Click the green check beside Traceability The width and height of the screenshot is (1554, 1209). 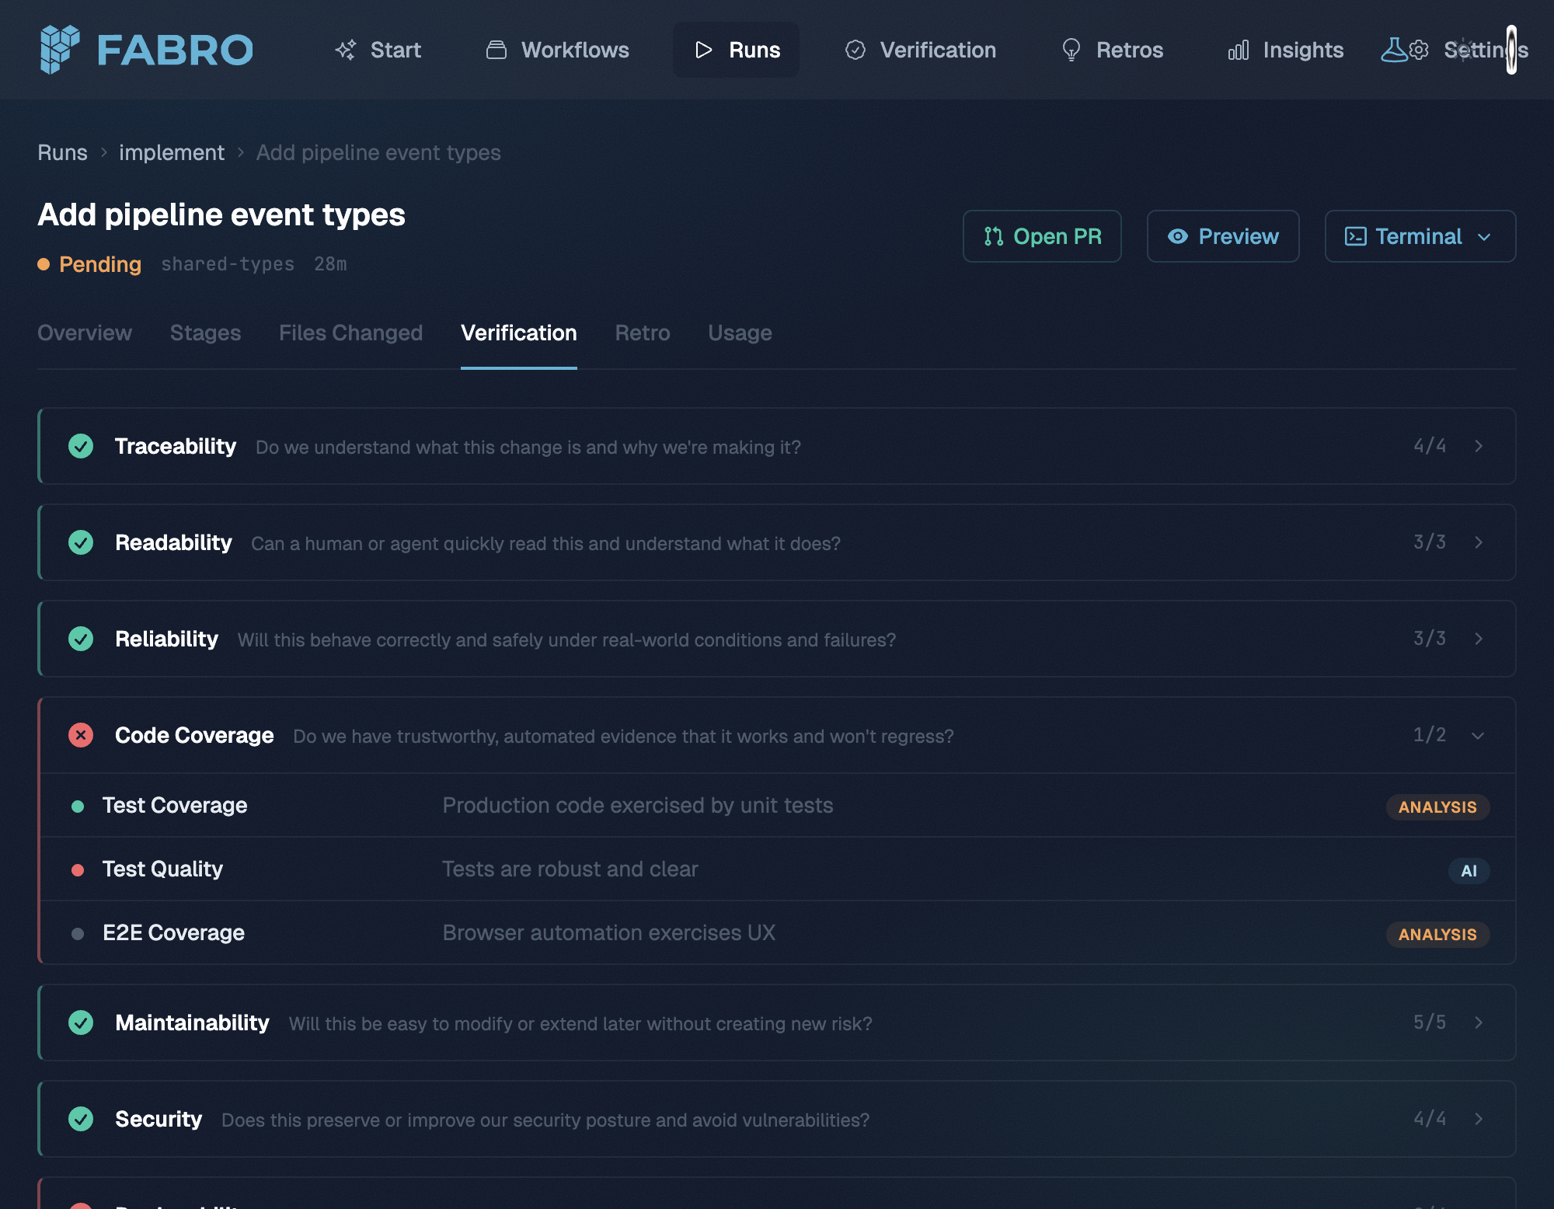pyautogui.click(x=81, y=447)
